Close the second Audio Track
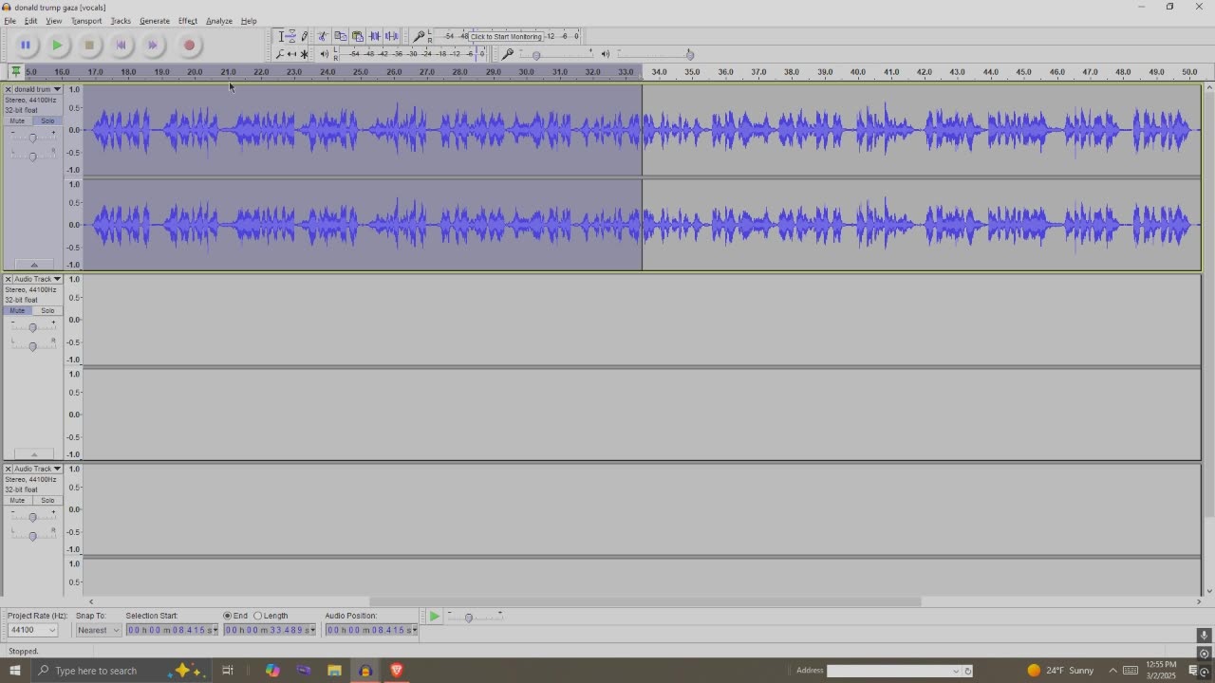The height and width of the screenshot is (683, 1215). (x=8, y=279)
